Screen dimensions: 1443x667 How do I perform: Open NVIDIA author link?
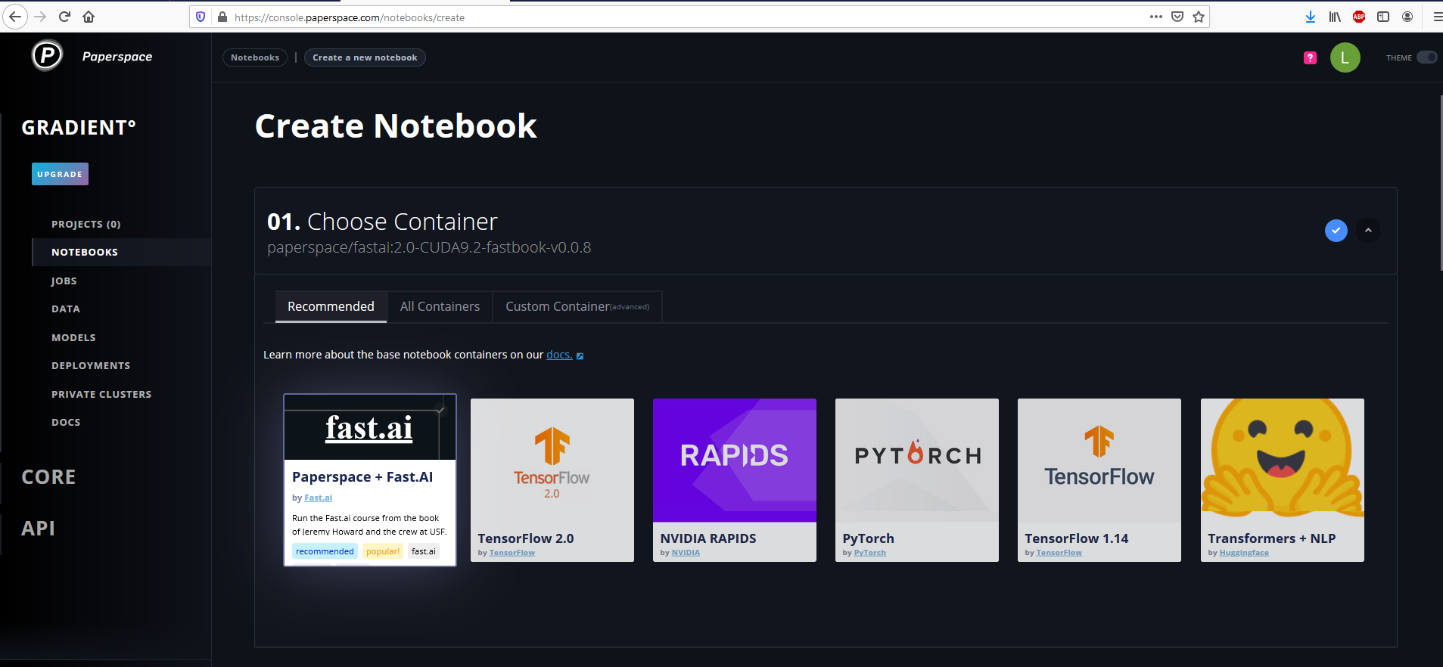pos(686,553)
